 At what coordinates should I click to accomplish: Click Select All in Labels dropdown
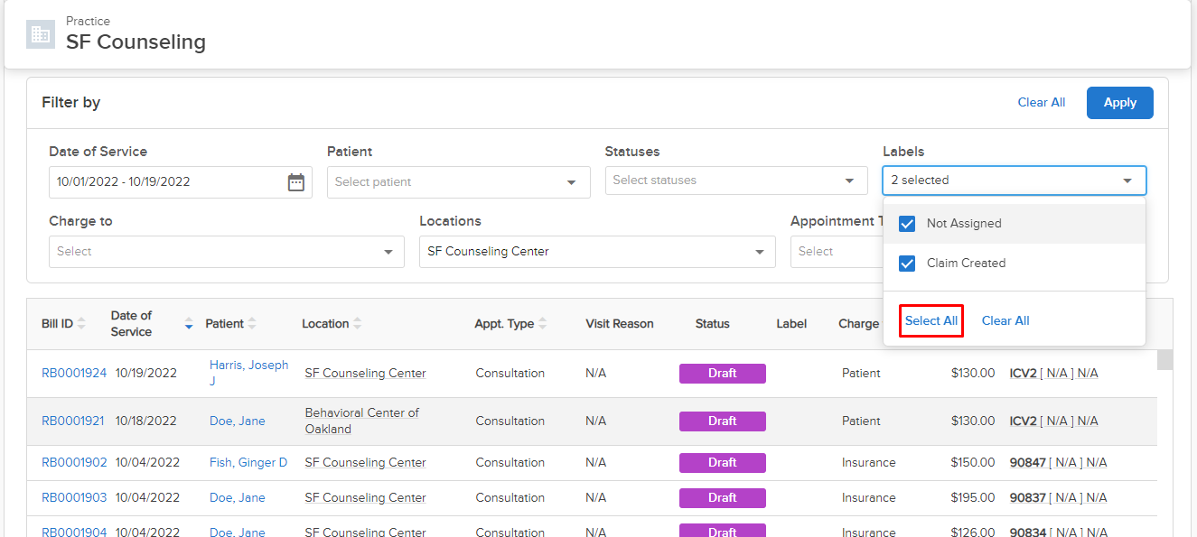(x=931, y=321)
